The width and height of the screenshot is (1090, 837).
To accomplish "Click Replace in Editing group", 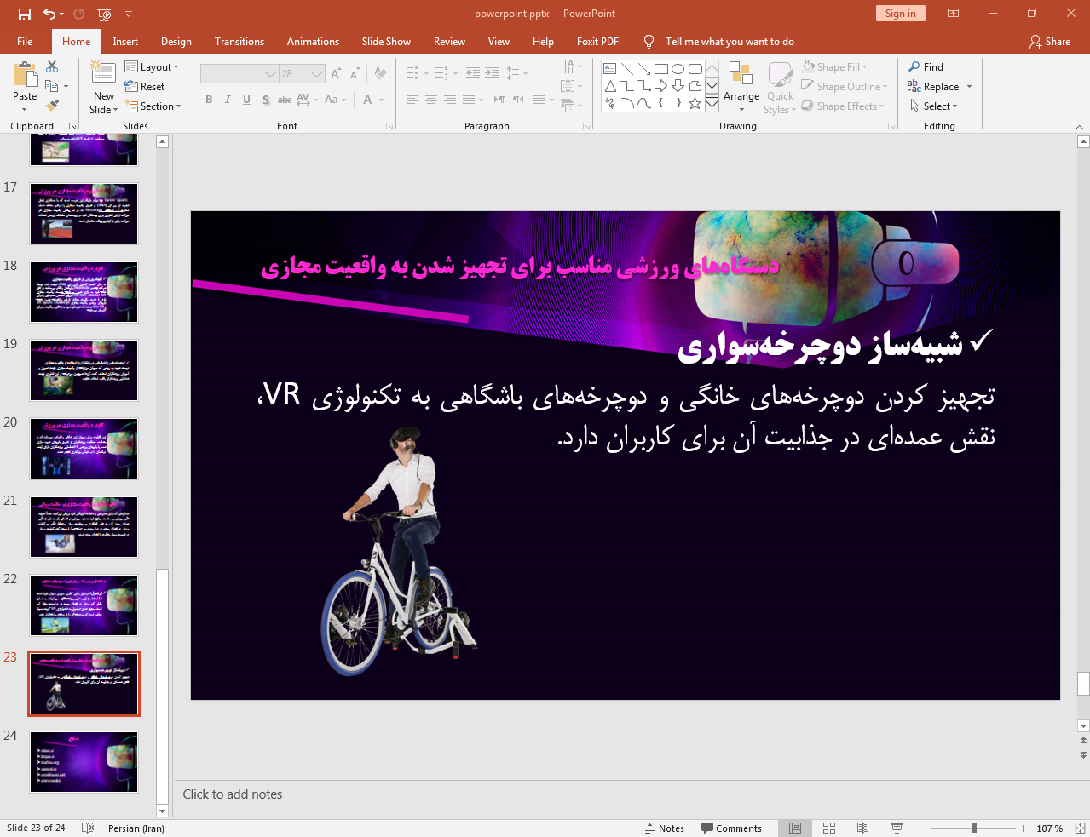I will pos(934,87).
